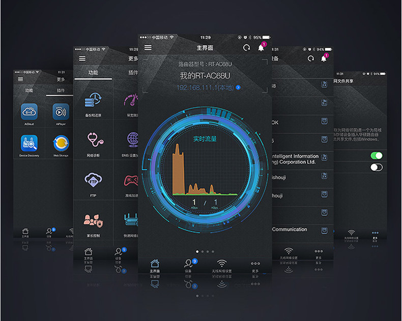Select 功能 tab on second 更多 screen
This screenshot has width=402, height=321.
(x=93, y=73)
